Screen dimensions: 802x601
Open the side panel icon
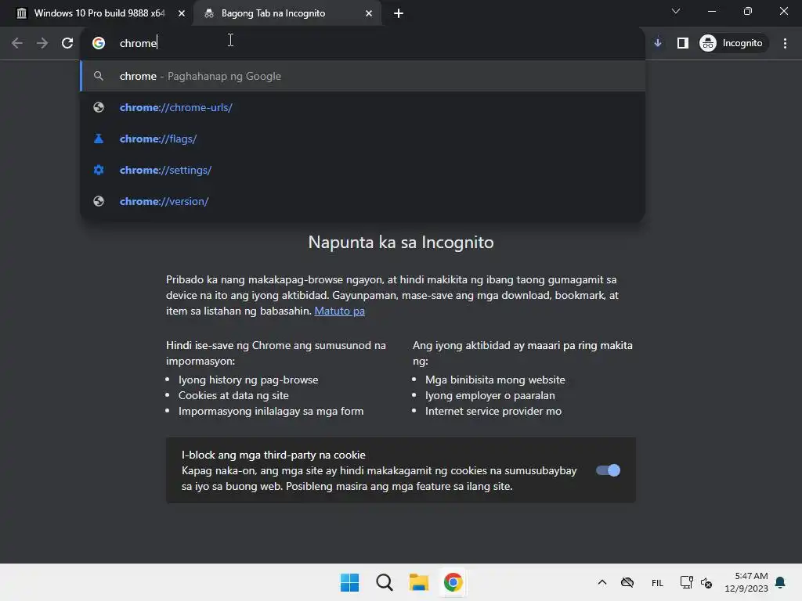(683, 43)
